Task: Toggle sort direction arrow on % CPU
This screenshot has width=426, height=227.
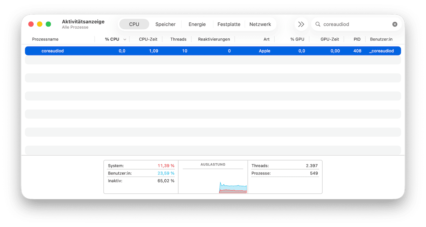Action: 125,40
